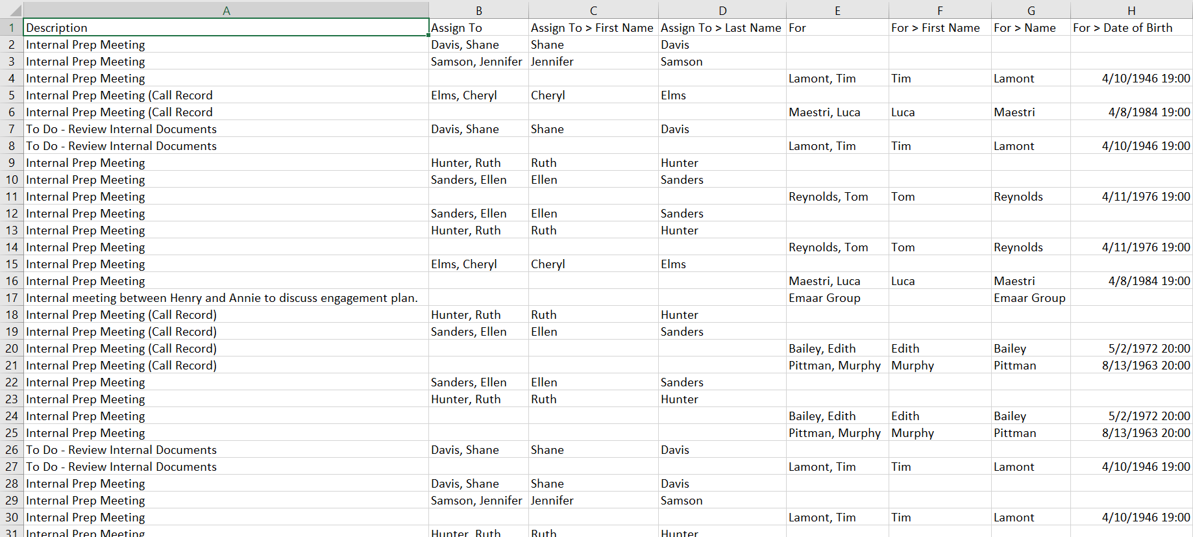Click the Description header cell

point(226,28)
